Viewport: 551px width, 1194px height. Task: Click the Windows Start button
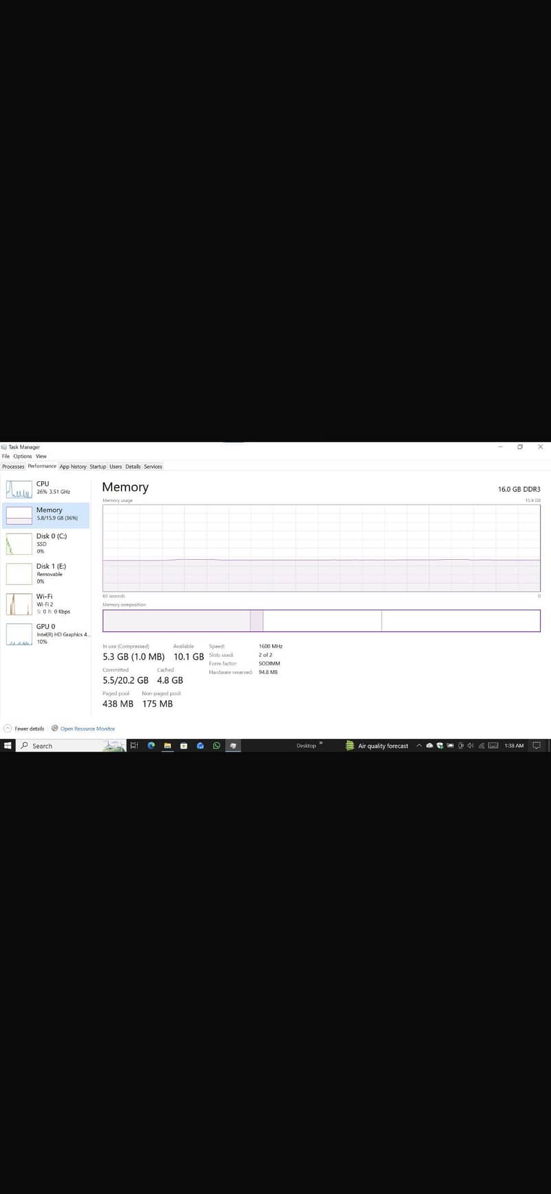(8, 745)
